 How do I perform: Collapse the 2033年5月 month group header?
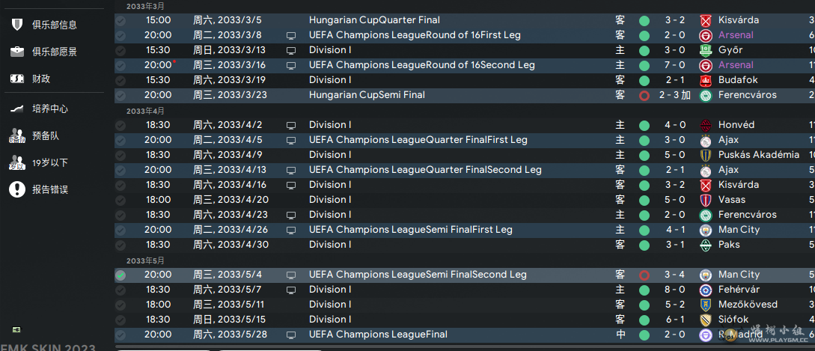point(146,260)
